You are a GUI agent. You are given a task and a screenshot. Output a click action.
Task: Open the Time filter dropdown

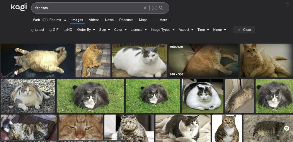tap(203, 30)
